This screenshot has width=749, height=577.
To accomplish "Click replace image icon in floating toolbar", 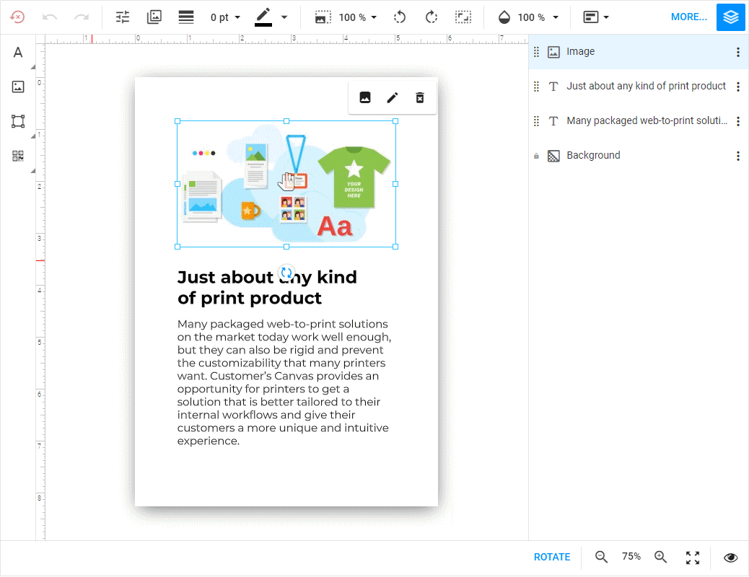I will pos(365,97).
